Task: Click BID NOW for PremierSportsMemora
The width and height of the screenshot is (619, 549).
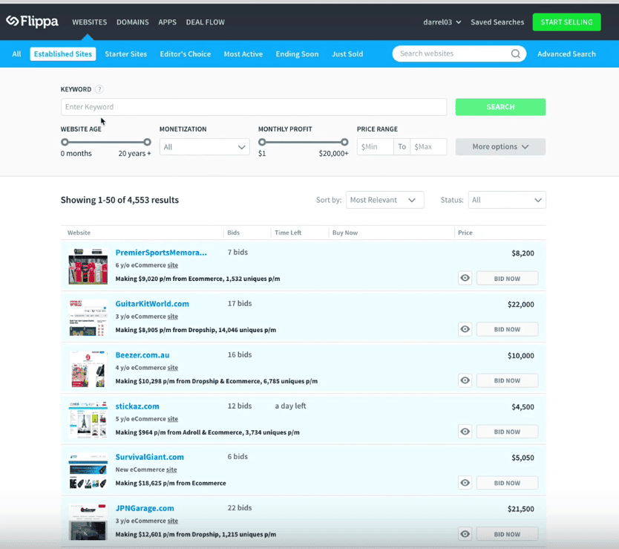Action: click(507, 279)
